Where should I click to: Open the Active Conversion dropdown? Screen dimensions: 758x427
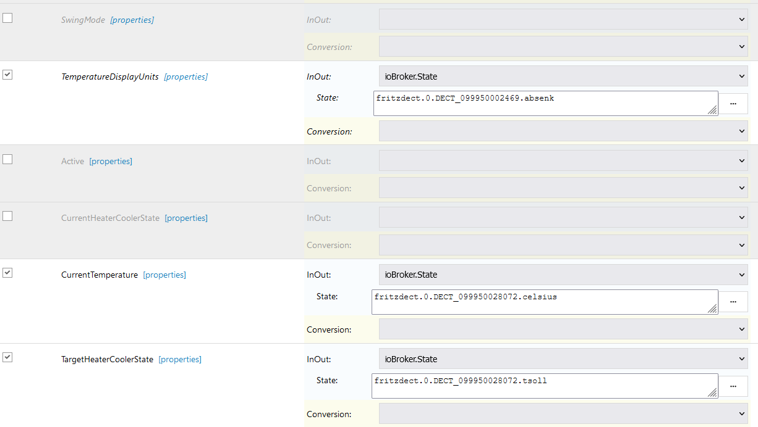tap(563, 188)
